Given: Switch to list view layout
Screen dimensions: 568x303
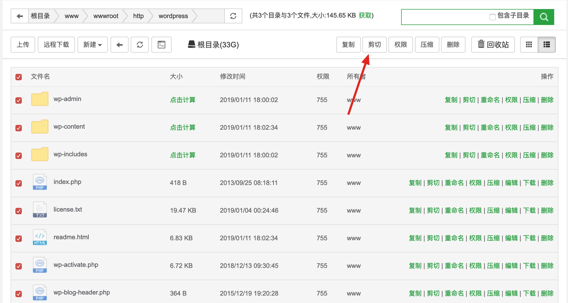Looking at the screenshot, I should coord(546,45).
